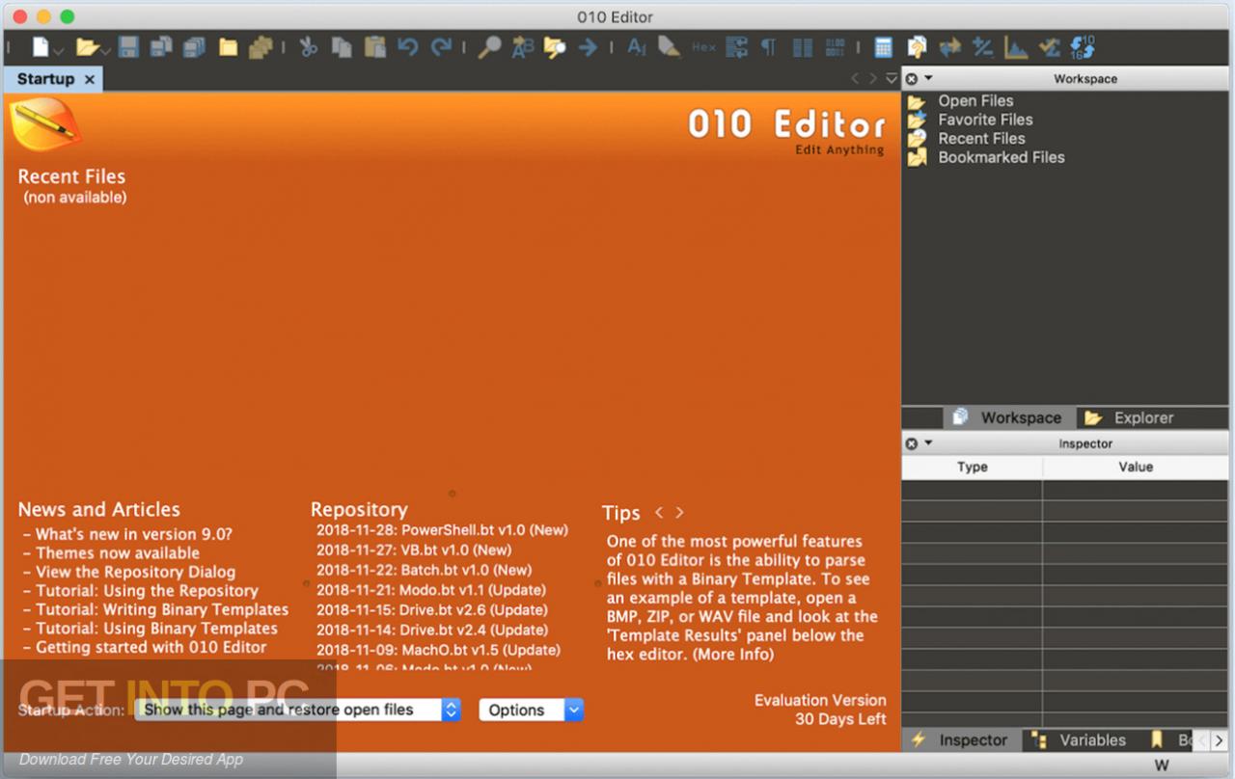Screen dimensions: 1235x779
Task: Toggle the pilcrow whitespace display icon
Action: pos(768,46)
